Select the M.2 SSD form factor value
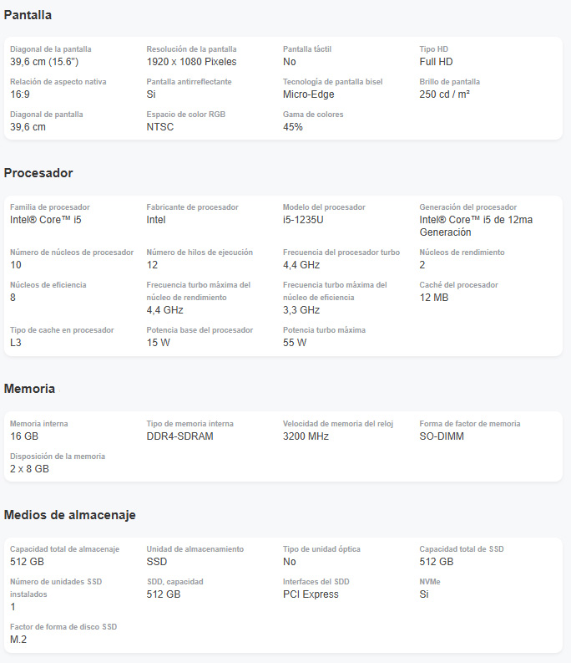This screenshot has height=663, width=571. 18,640
